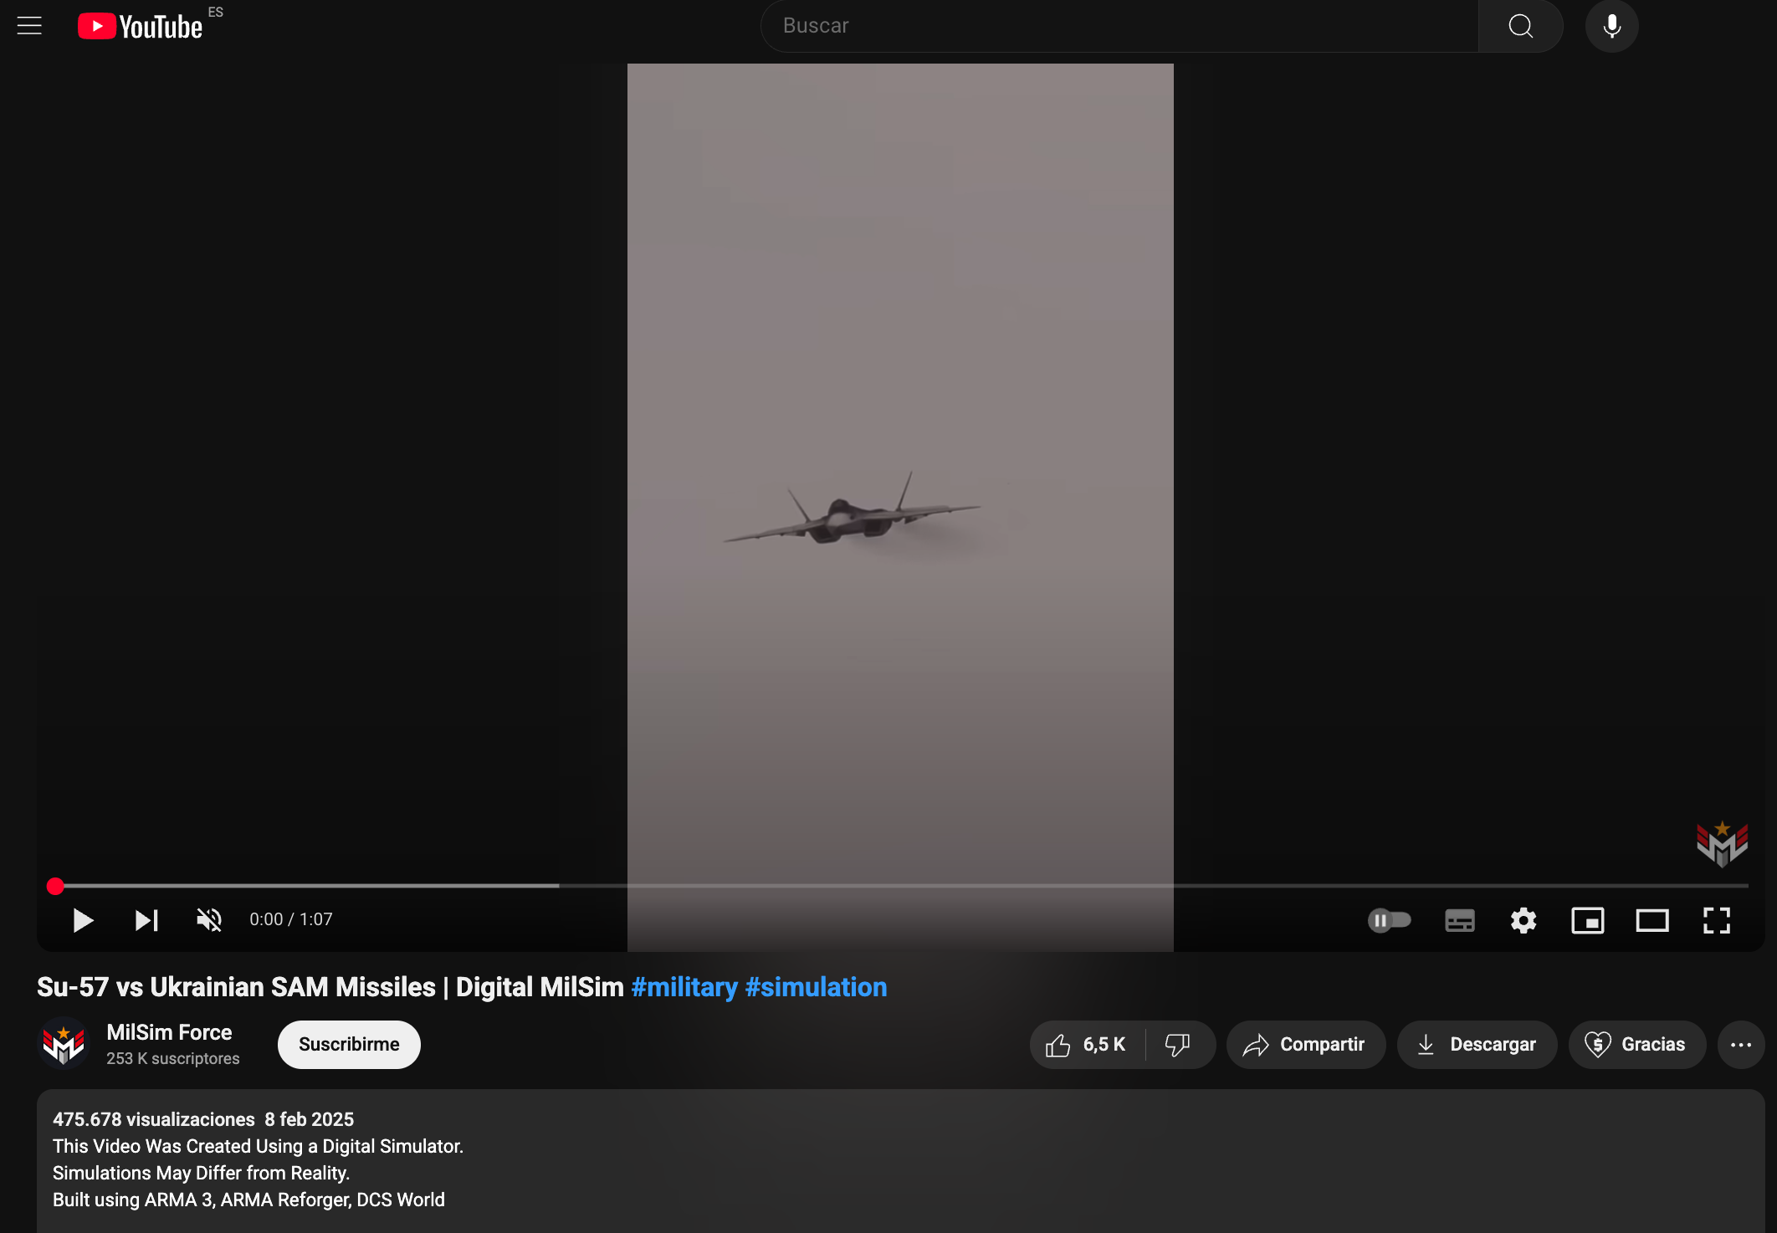Like the video (6,5 K)
1777x1233 pixels.
pyautogui.click(x=1087, y=1044)
